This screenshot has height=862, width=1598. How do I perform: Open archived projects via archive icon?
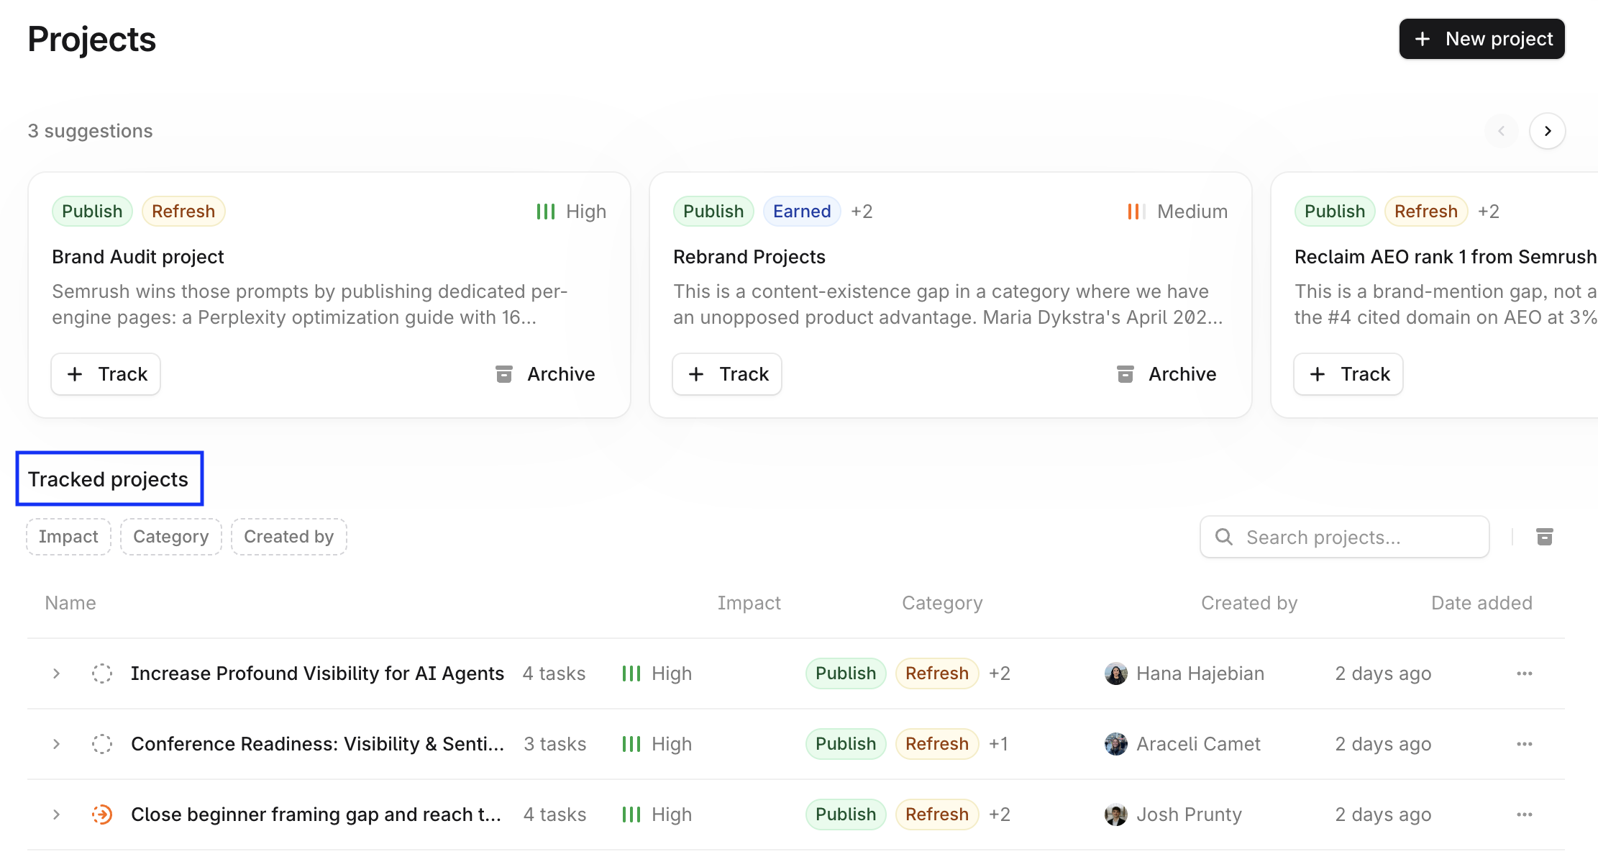click(1545, 537)
